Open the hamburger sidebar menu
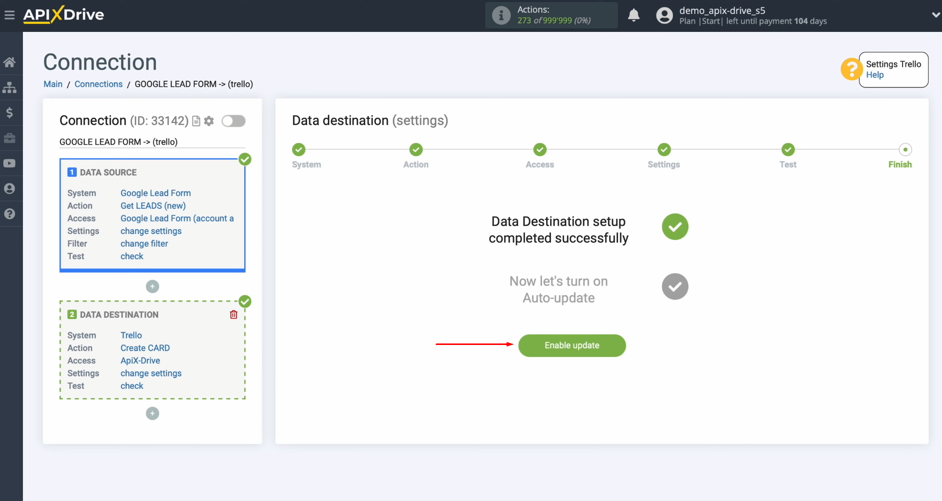 (x=10, y=14)
